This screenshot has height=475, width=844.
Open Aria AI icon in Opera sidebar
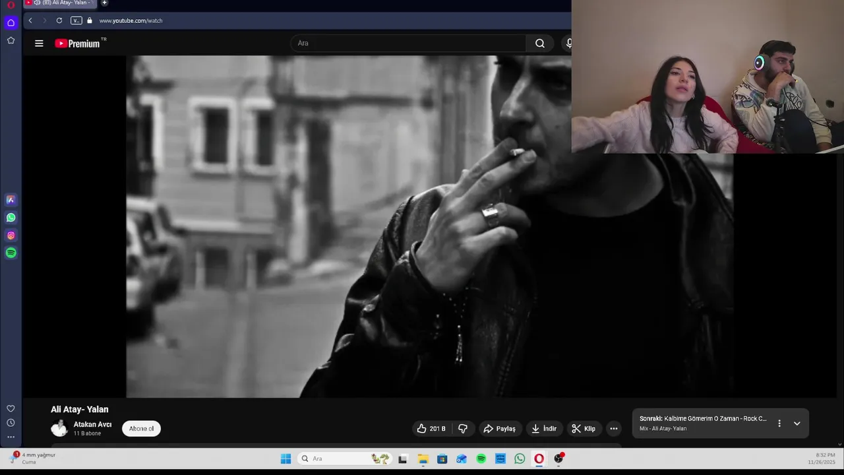11,199
